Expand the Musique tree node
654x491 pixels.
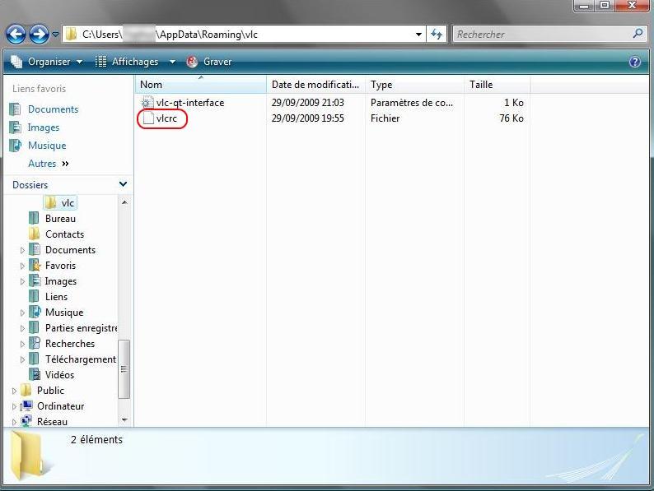tap(22, 313)
